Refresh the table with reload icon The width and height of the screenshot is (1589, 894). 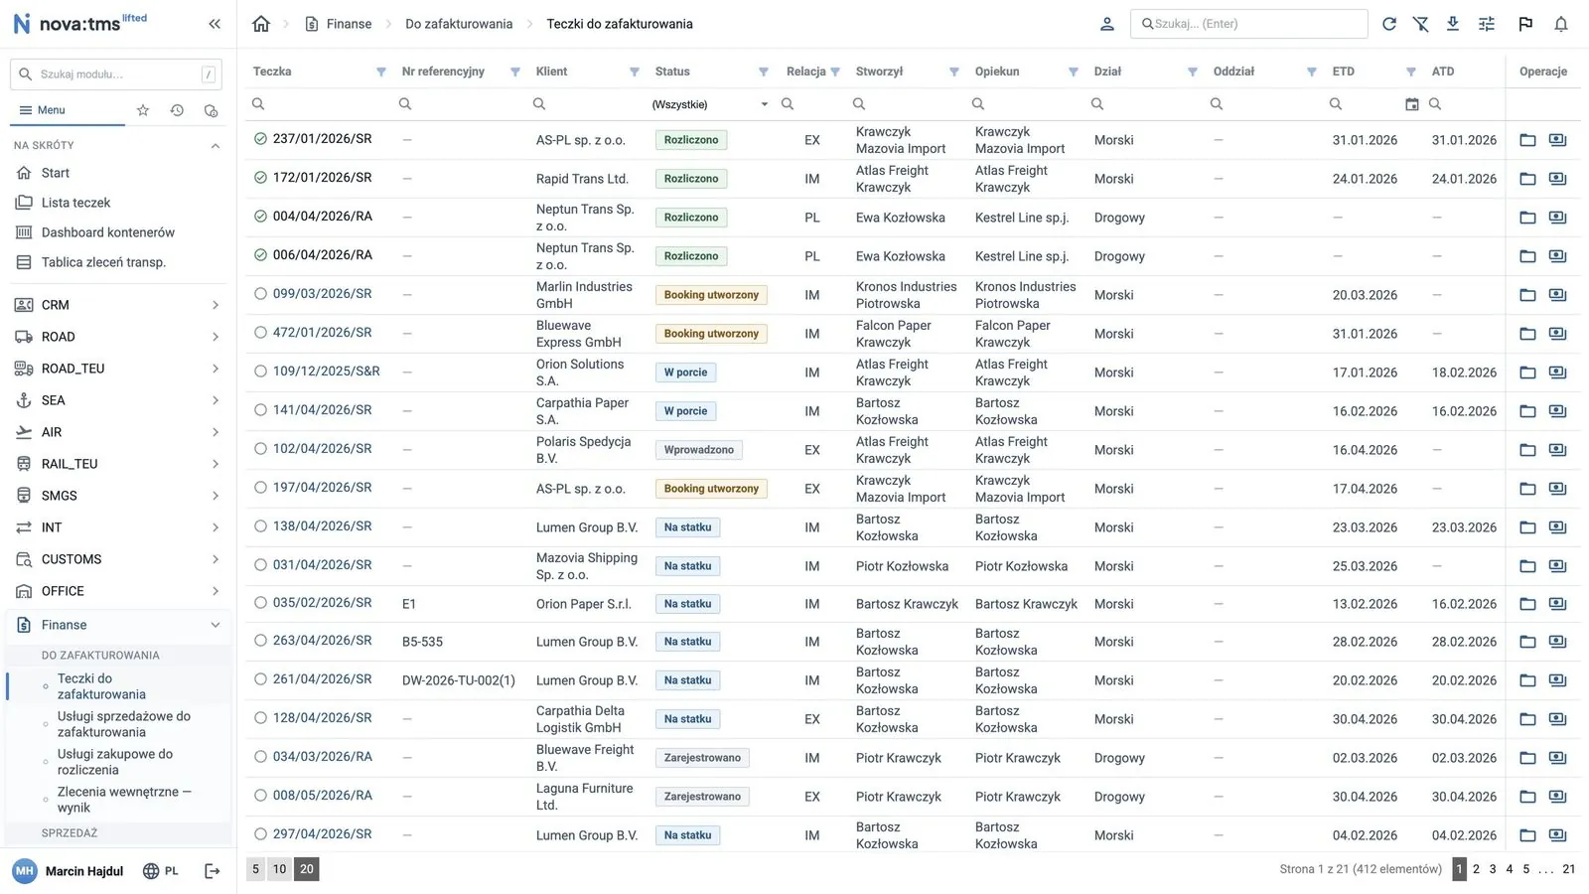[1389, 24]
